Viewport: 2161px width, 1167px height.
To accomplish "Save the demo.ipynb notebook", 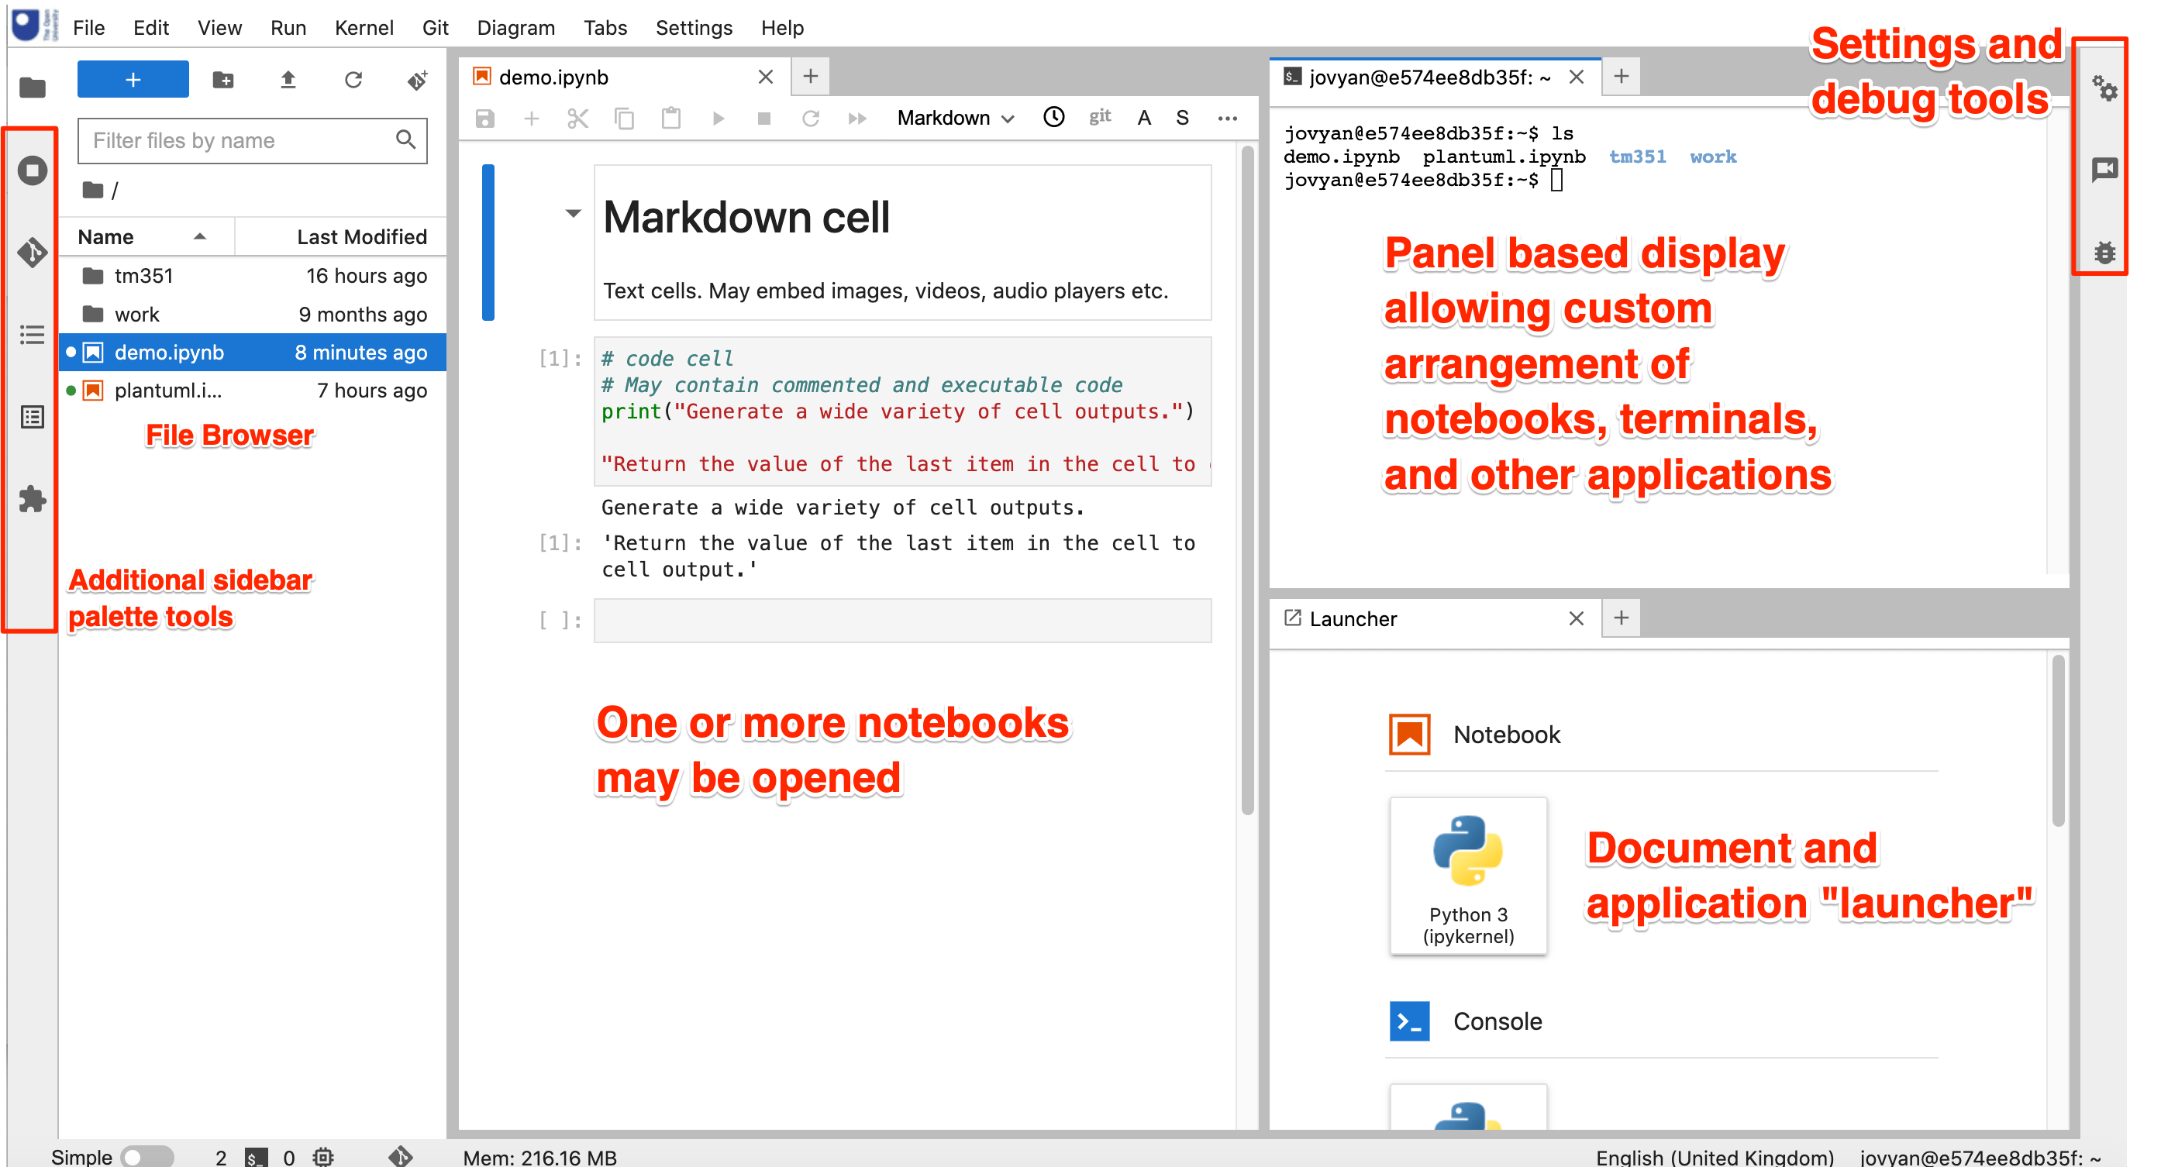I will [x=485, y=119].
